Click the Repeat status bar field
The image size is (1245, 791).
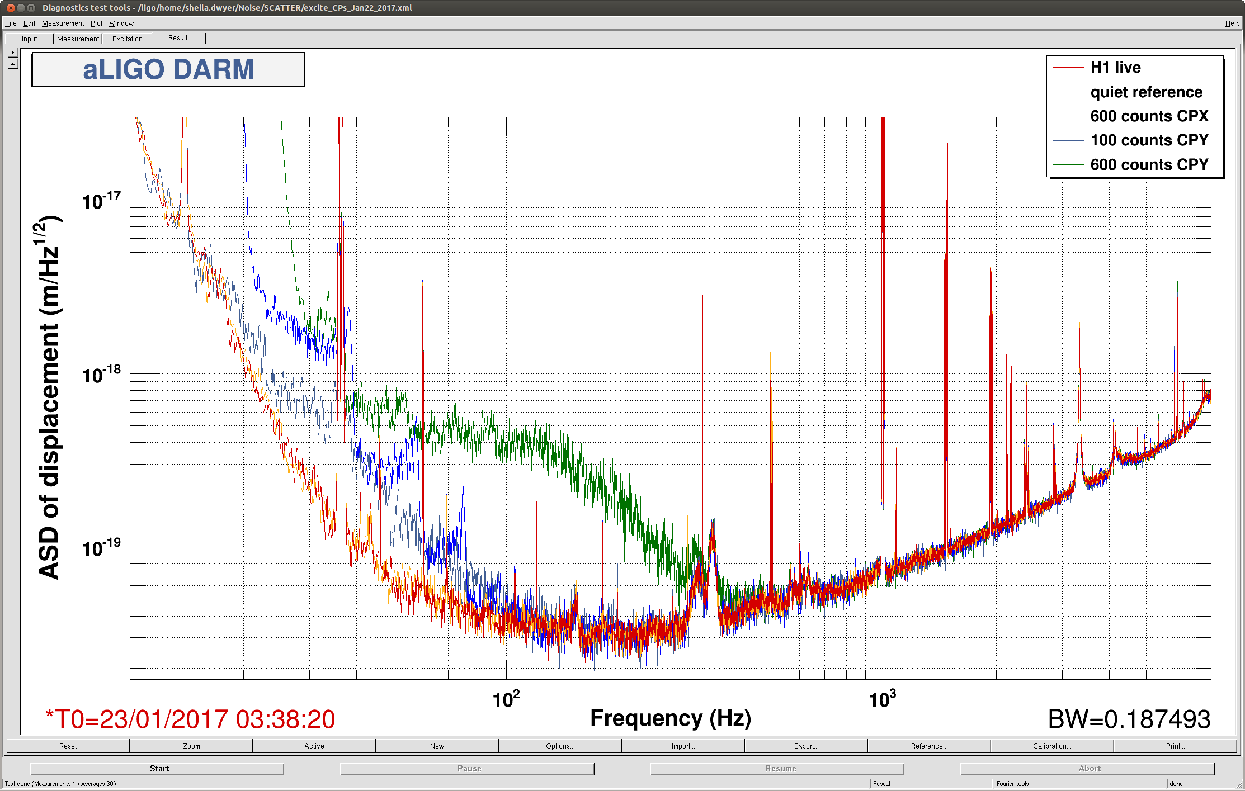coord(931,784)
